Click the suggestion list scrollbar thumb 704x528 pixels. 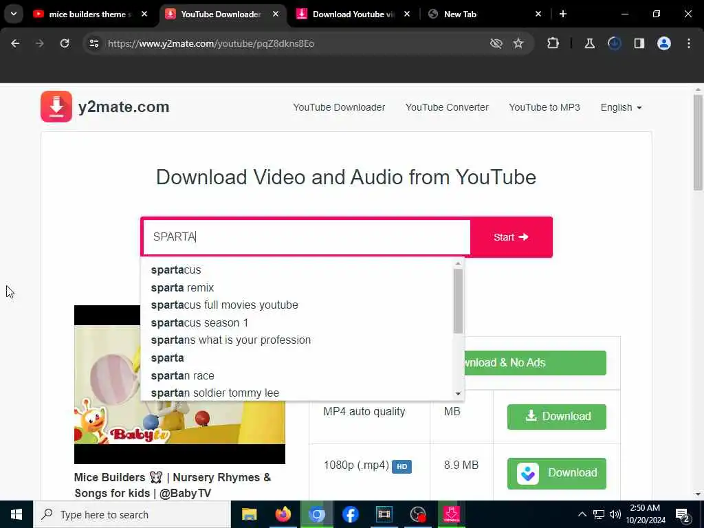point(458,301)
